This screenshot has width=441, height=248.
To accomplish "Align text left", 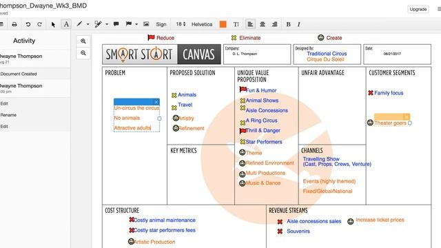I will 250,25.
